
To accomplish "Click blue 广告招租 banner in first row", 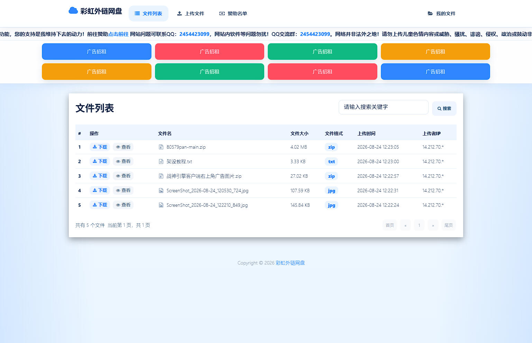I will [x=97, y=52].
